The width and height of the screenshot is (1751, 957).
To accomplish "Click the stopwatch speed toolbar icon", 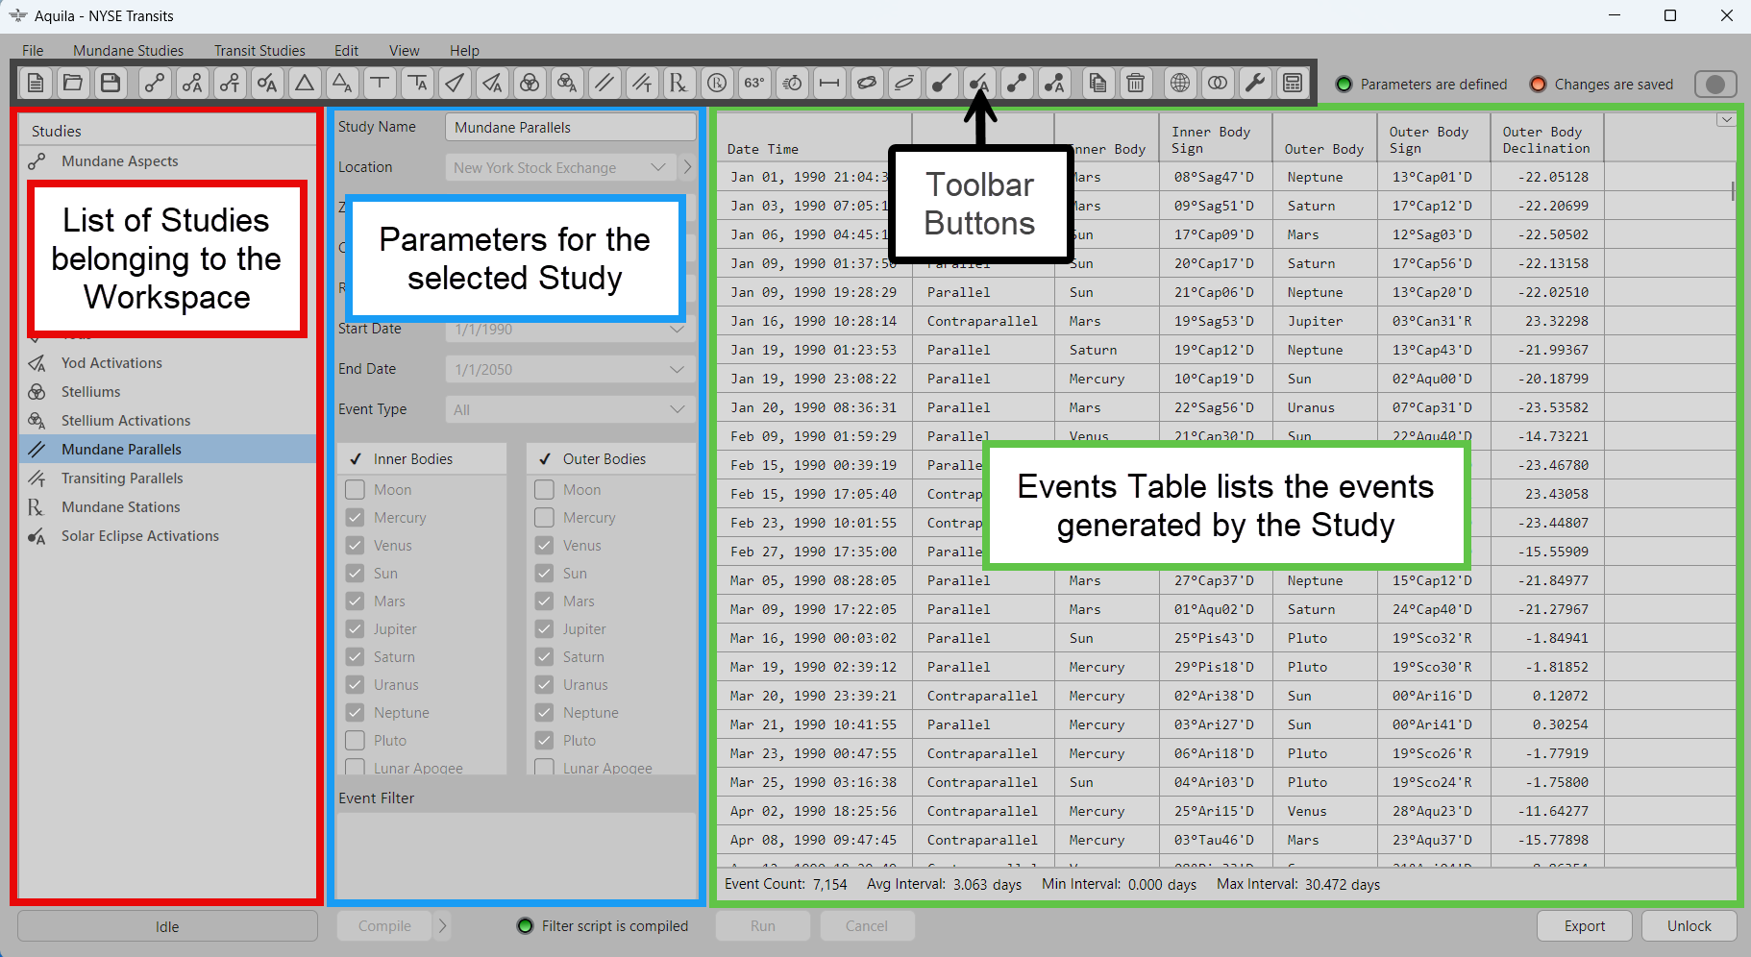I will point(792,84).
